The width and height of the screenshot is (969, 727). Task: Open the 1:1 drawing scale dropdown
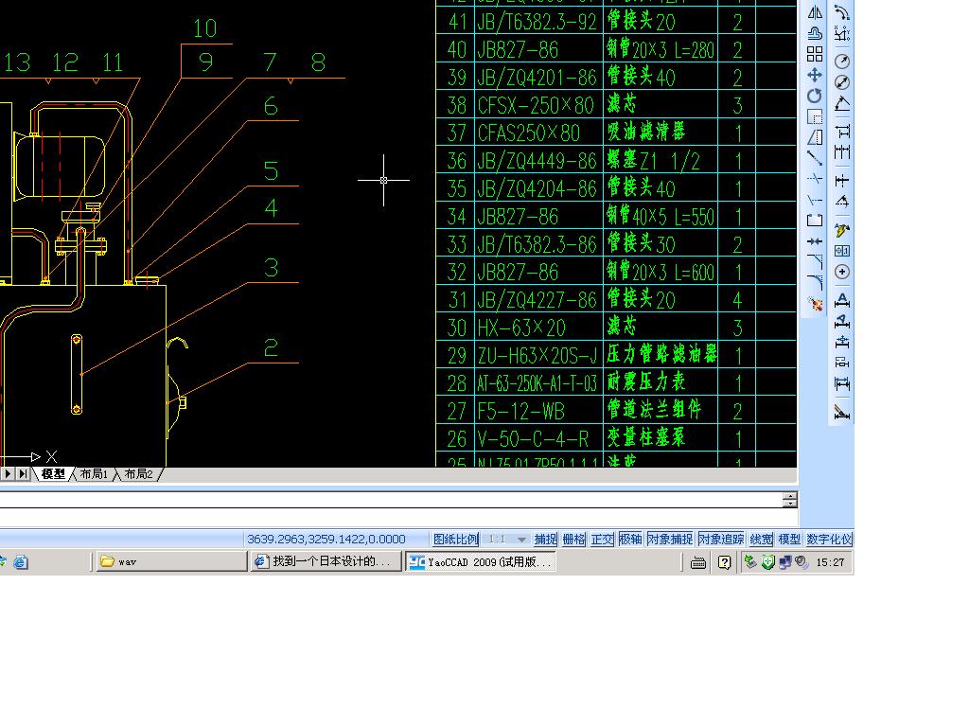point(505,539)
